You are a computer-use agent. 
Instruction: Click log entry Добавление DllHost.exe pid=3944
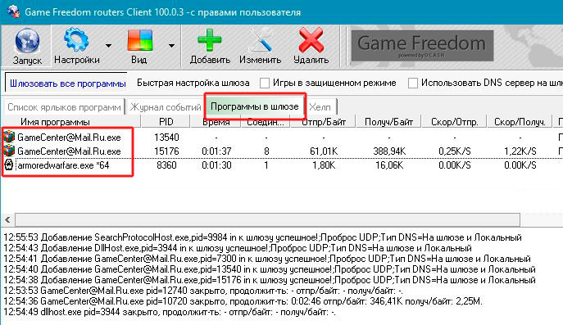238,248
